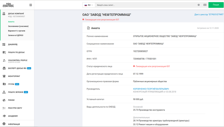Click 33.12 Ремонт машин и оборудования entry
The width and height of the screenshot is (224, 127).
coord(151,125)
